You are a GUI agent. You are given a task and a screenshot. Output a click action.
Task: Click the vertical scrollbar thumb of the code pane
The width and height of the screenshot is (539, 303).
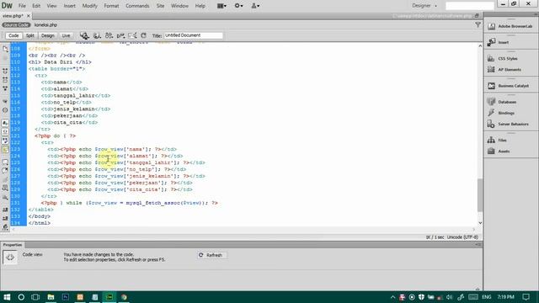tap(480, 195)
